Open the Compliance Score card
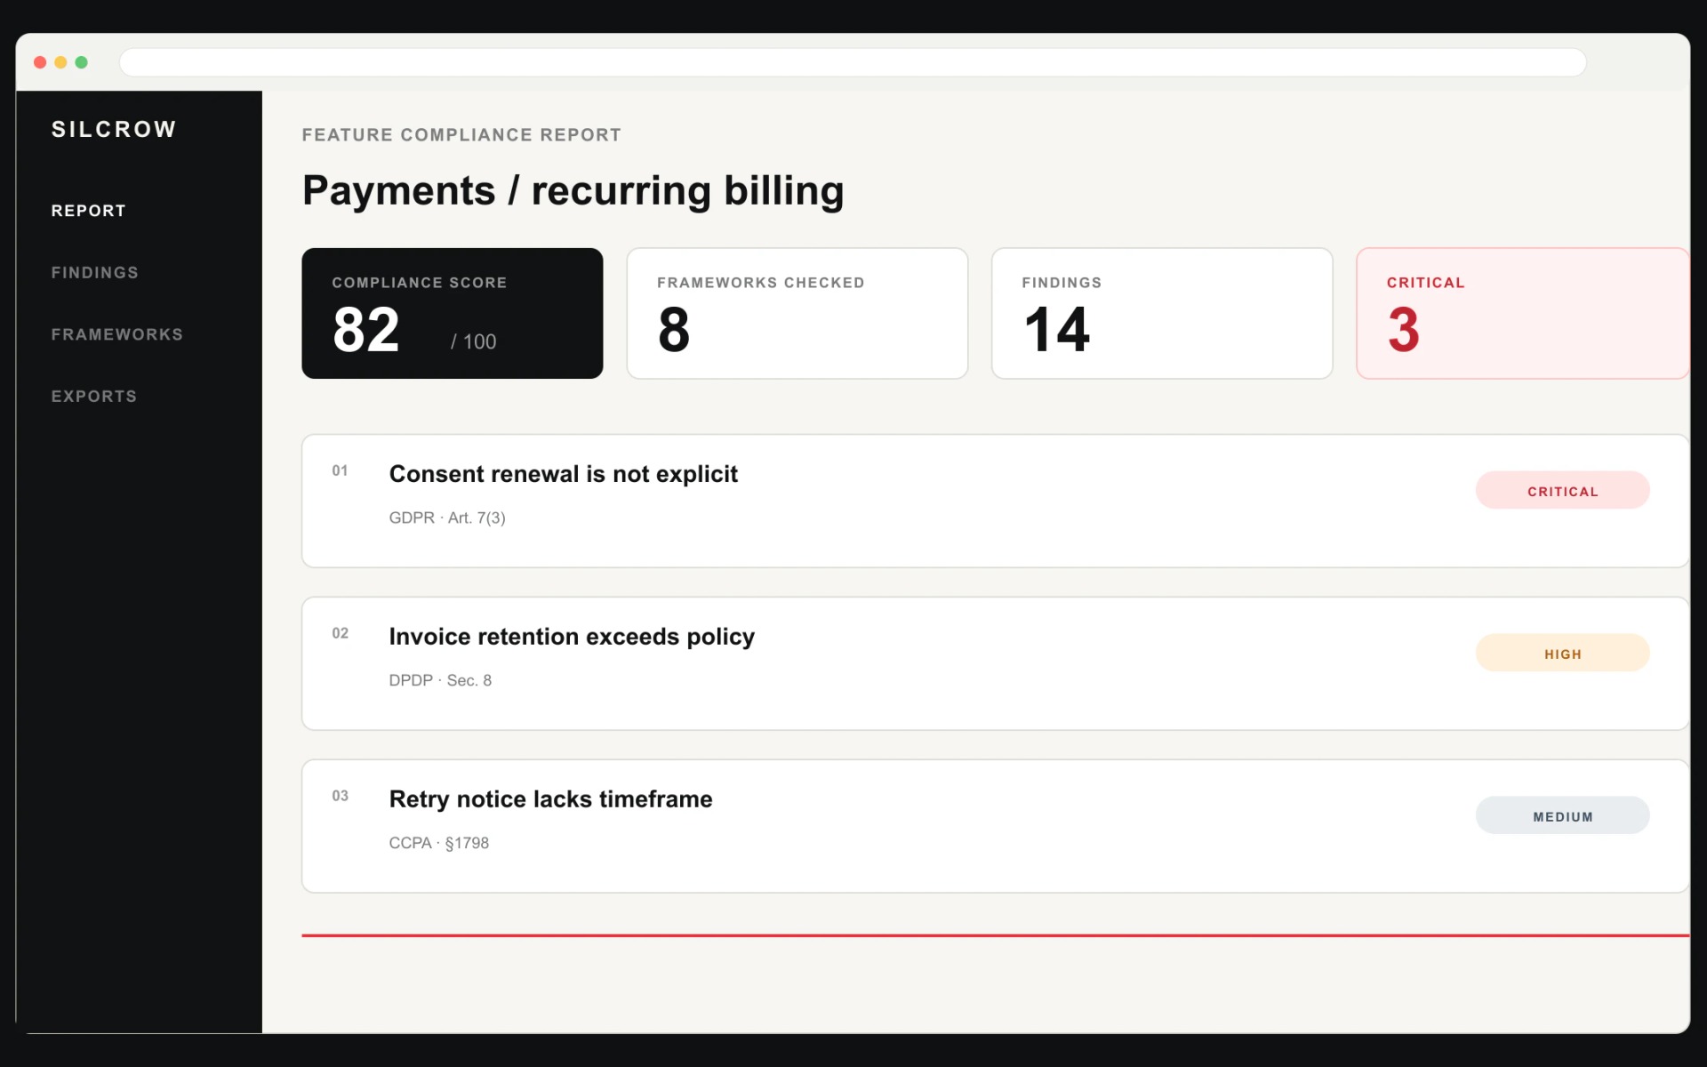The image size is (1707, 1067). 452,313
